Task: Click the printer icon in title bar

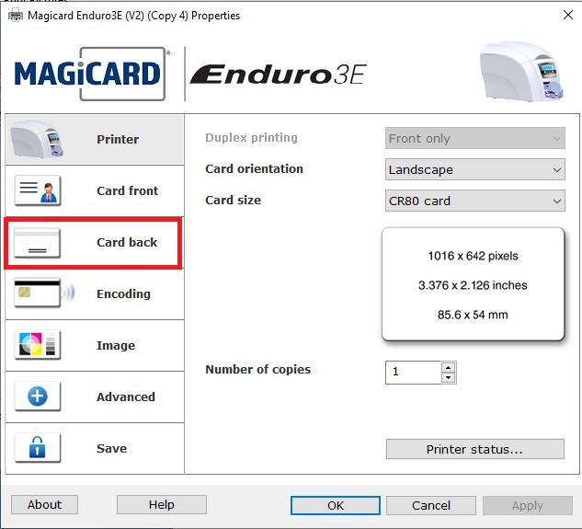Action: [x=16, y=16]
